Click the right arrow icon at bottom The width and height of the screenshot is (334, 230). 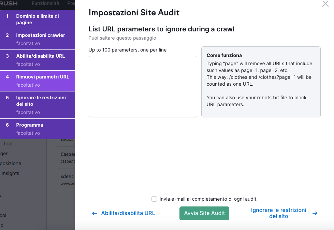pyautogui.click(x=315, y=213)
